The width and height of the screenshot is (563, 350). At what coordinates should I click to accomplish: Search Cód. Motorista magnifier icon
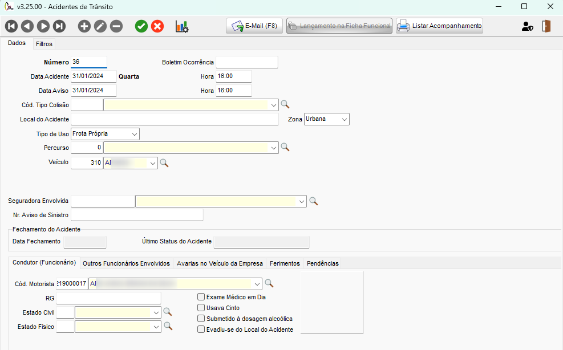[x=269, y=283]
